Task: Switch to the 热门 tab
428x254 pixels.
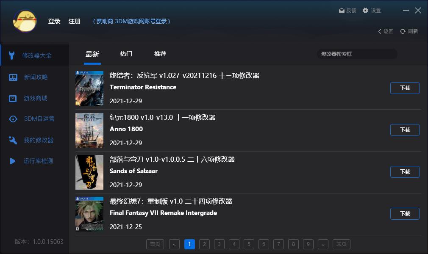Action: pyautogui.click(x=126, y=54)
